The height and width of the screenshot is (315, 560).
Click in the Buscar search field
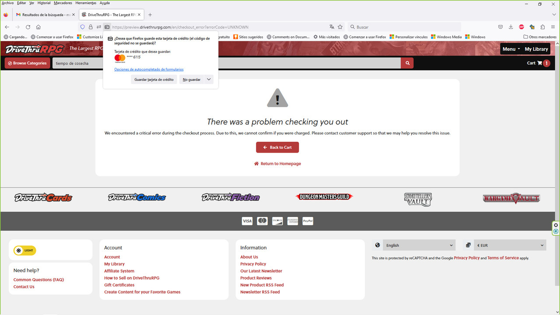405,27
